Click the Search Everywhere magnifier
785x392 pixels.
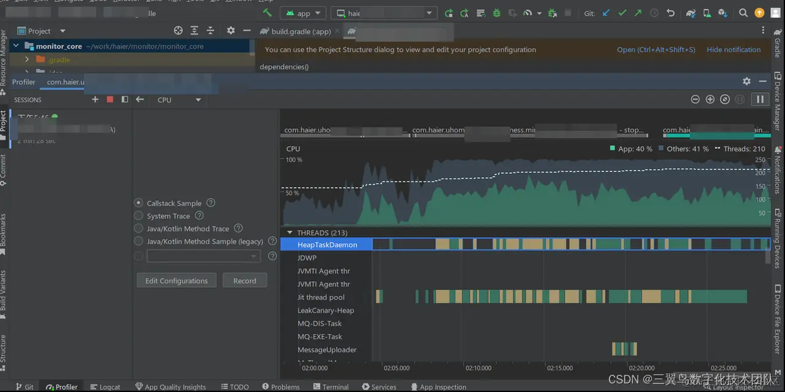pos(743,13)
